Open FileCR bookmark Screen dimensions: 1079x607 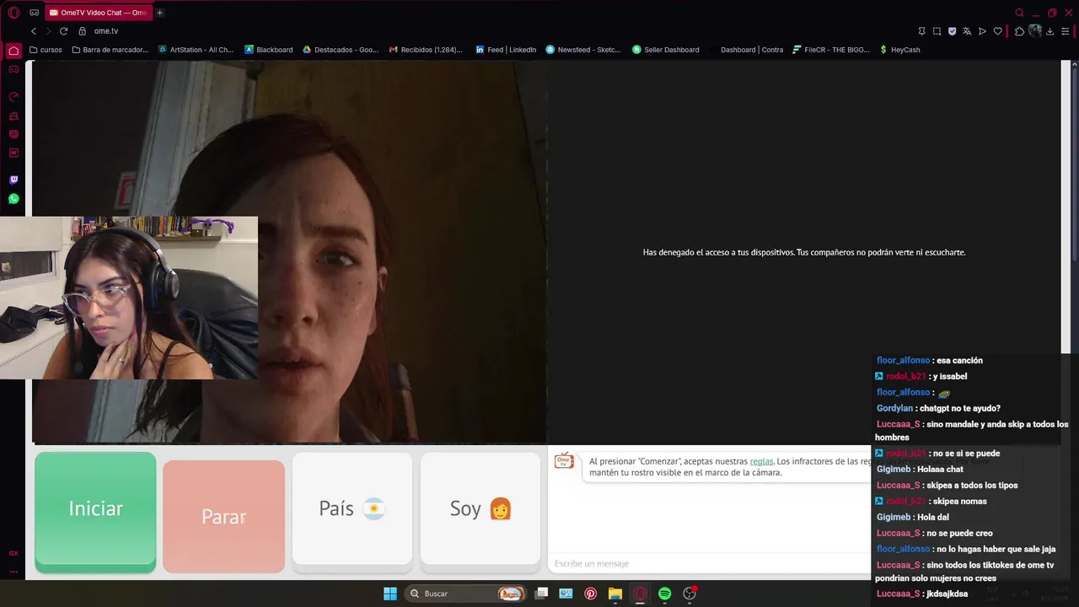click(x=831, y=50)
